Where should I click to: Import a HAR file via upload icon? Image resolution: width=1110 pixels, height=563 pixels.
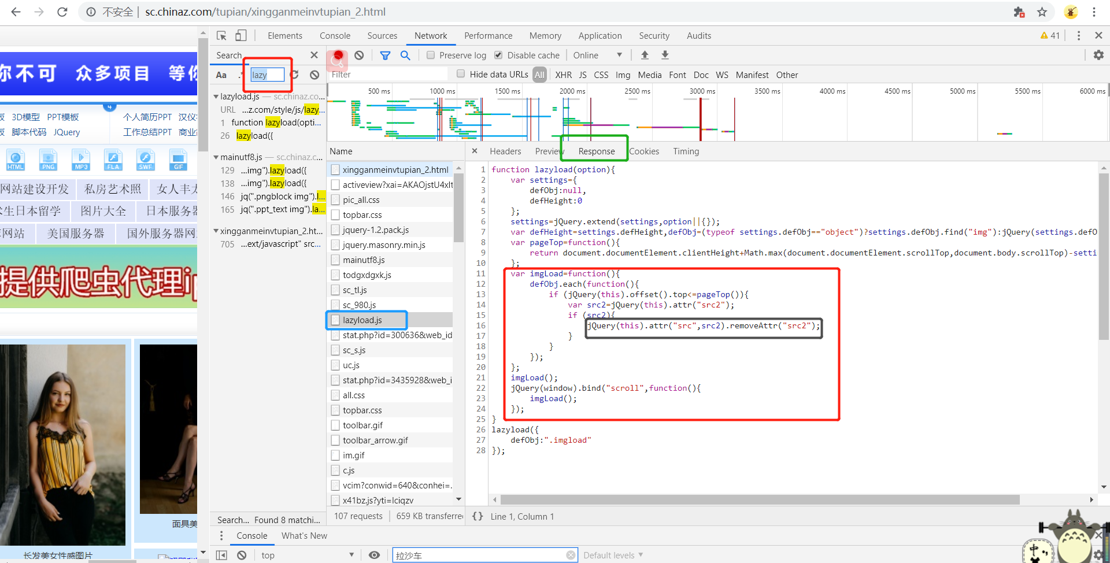coord(645,55)
